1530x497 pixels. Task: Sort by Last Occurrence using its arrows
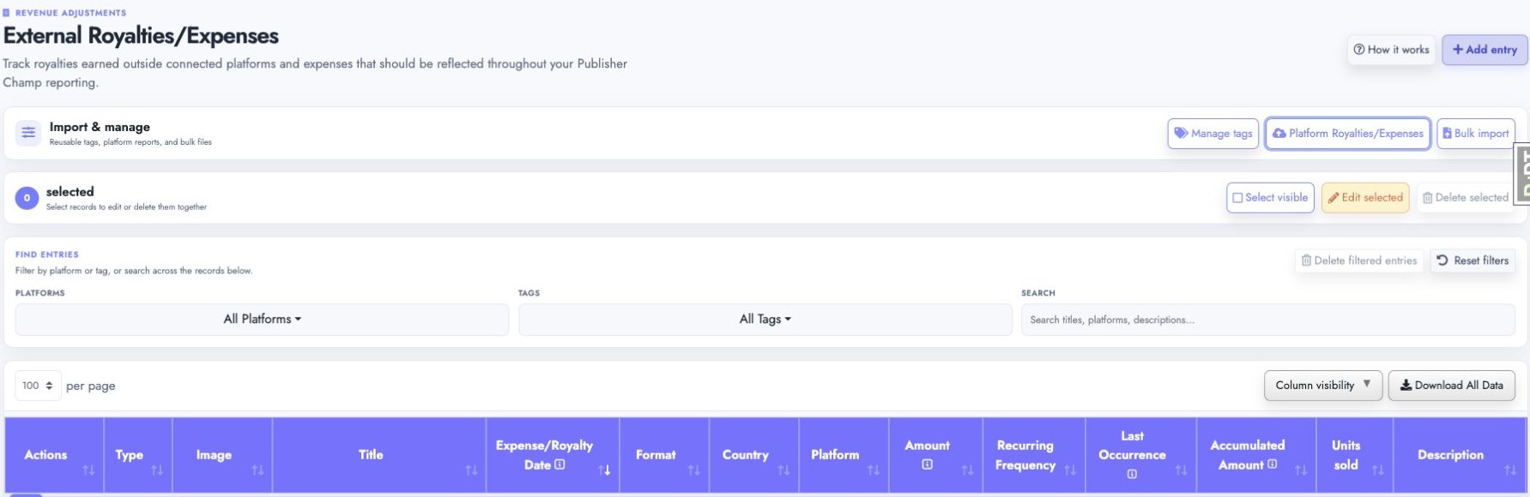[x=1182, y=470]
